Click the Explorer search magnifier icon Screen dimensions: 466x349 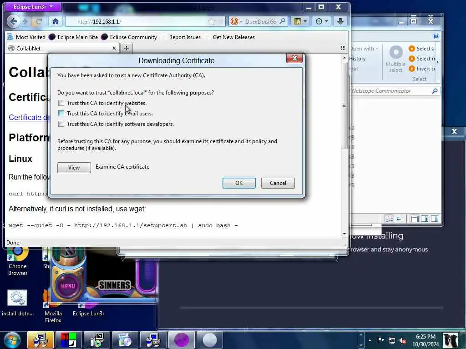click(435, 91)
